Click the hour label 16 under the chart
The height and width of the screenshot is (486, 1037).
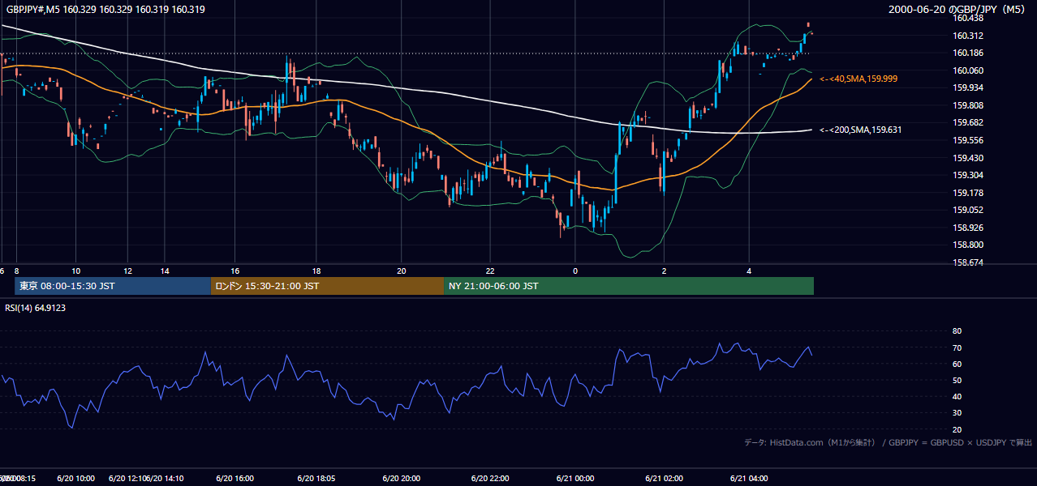pyautogui.click(x=235, y=271)
